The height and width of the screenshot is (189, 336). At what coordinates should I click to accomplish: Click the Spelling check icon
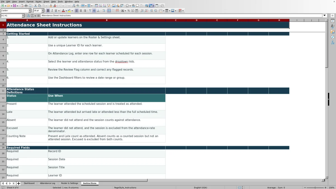[x=78, y=6]
